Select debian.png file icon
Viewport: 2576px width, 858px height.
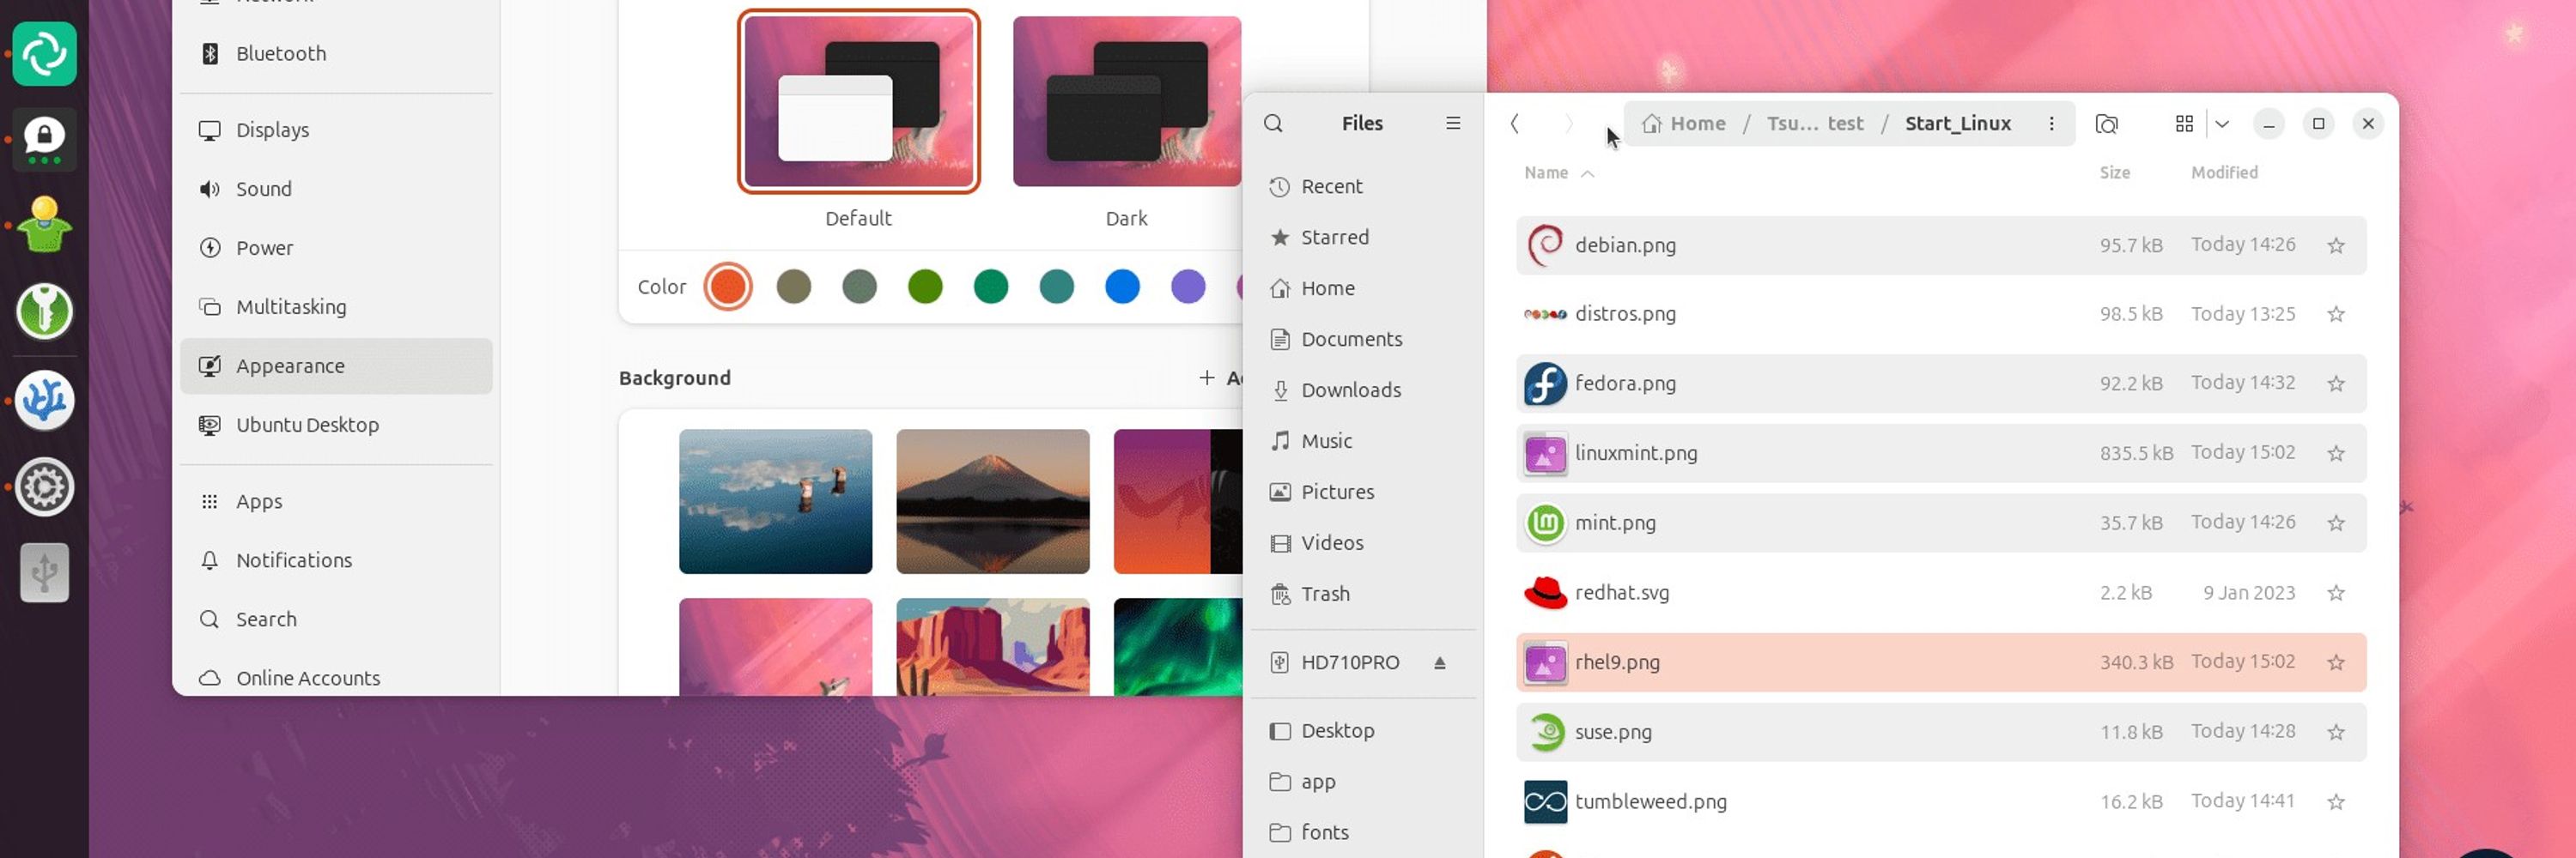pos(1545,245)
